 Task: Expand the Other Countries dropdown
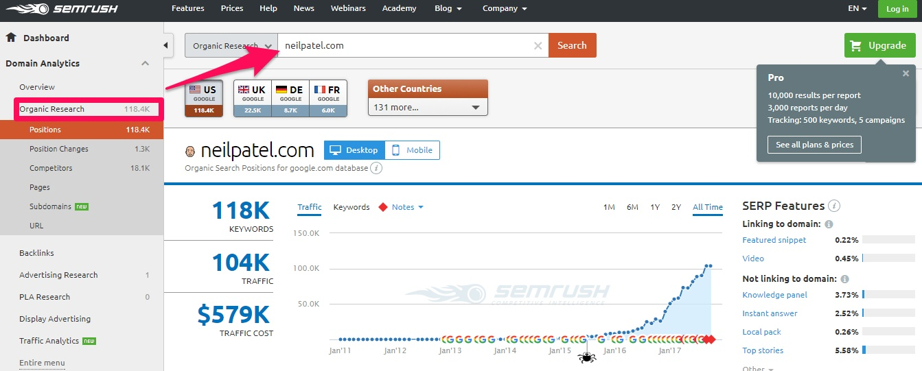pyautogui.click(x=428, y=107)
